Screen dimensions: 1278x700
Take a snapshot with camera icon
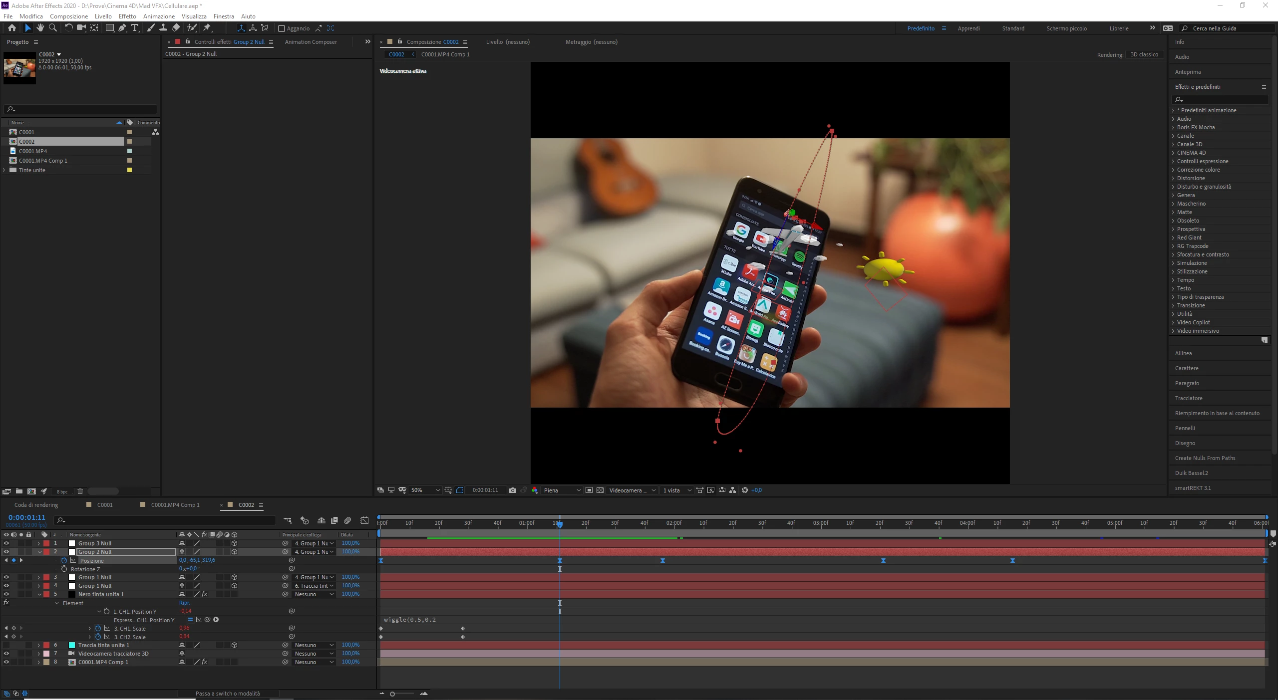(x=512, y=490)
